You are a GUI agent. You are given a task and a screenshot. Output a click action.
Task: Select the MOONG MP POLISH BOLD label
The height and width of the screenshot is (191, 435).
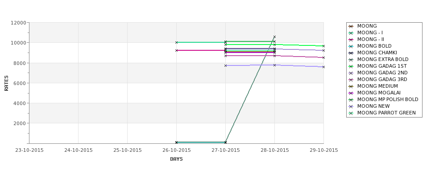[x=388, y=99]
